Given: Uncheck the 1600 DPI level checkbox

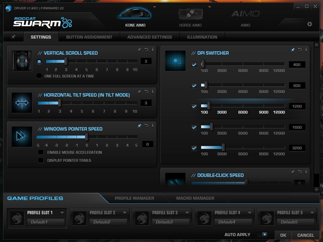Looking at the screenshot, I should pyautogui.click(x=194, y=127).
